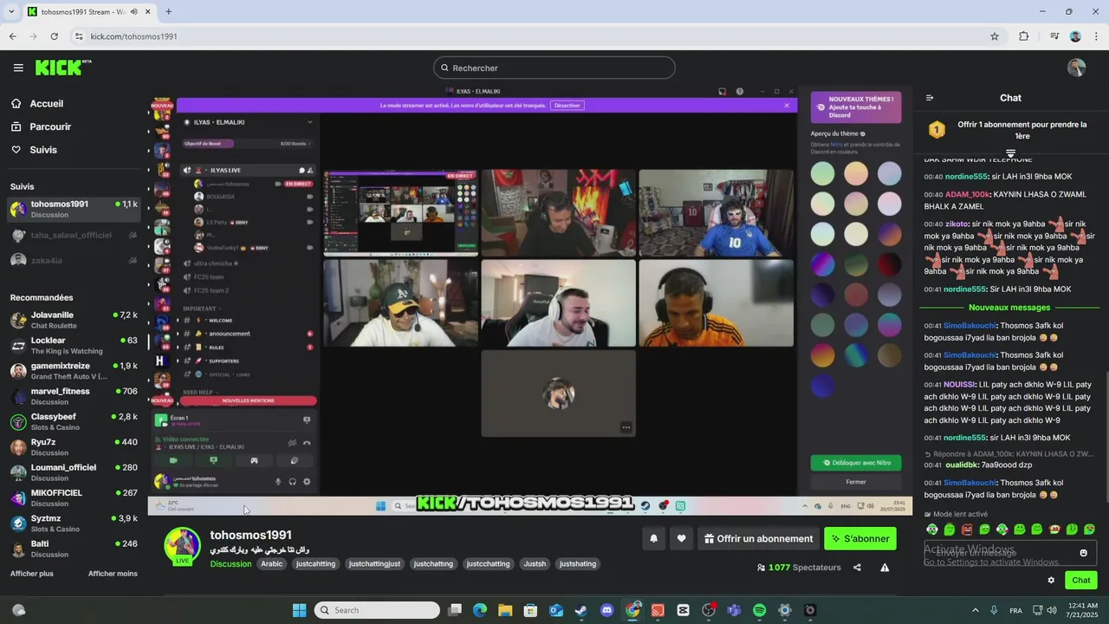Open Discord from the taskbar
Screen dimensions: 1109x624
click(x=606, y=610)
